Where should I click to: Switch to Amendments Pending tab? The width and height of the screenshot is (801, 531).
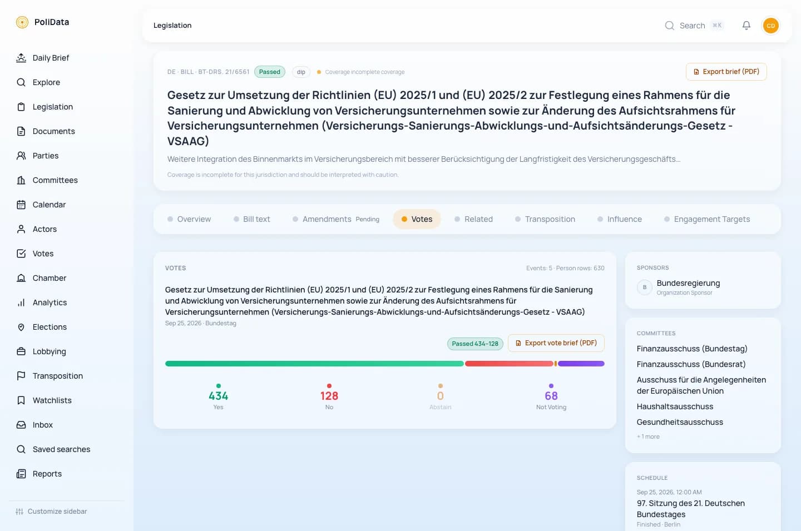pyautogui.click(x=336, y=219)
